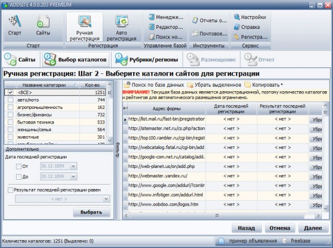Enable Результат последней регистрации равен checkbox

pyautogui.click(x=11, y=190)
